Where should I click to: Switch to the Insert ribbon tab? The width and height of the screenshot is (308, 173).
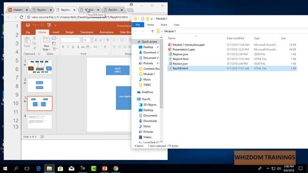56,32
